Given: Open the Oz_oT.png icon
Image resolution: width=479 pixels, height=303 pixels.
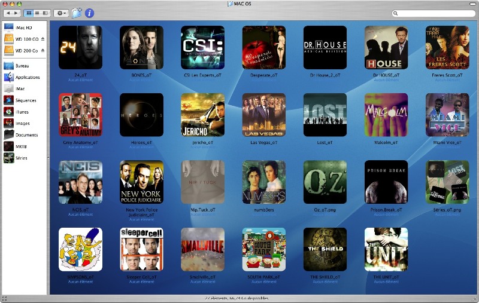Looking at the screenshot, I should (325, 182).
